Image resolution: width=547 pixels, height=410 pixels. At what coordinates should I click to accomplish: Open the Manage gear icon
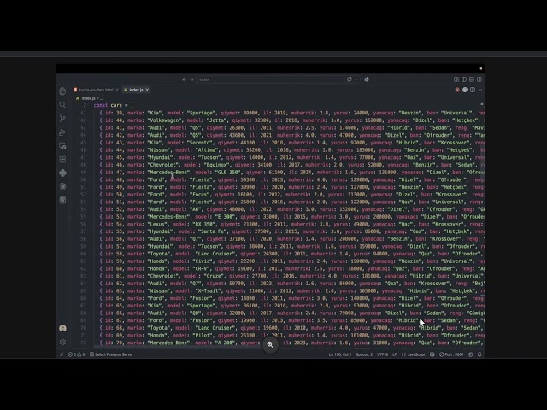62,342
